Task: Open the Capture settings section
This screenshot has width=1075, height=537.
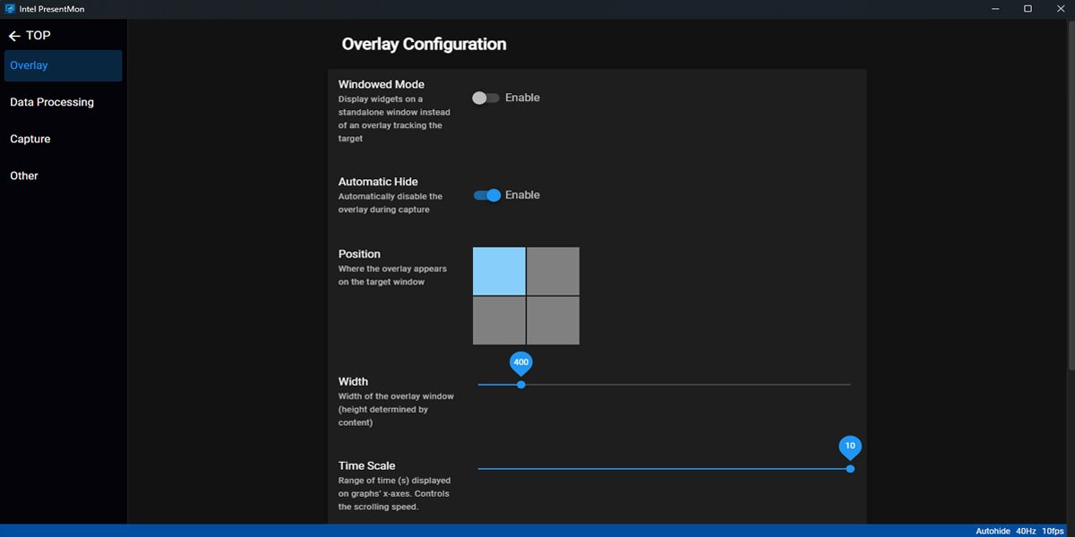Action: pyautogui.click(x=30, y=139)
